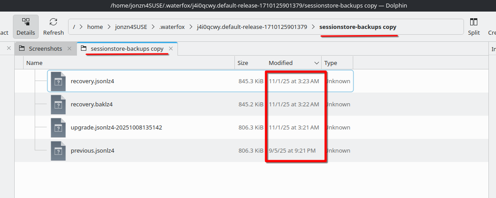This screenshot has width=496, height=198.
Task: Expand the chevron after the root slash
Action: pos(81,27)
